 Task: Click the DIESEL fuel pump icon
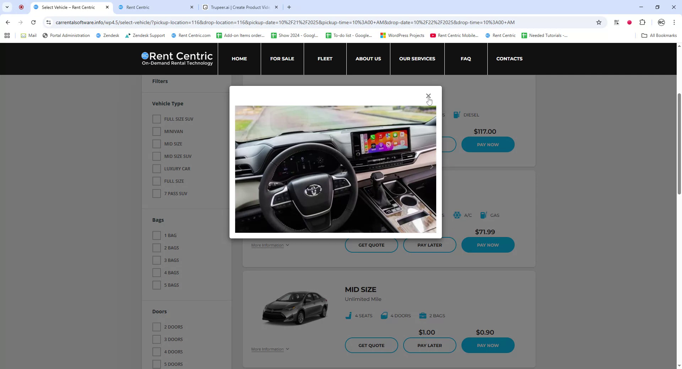pyautogui.click(x=456, y=115)
